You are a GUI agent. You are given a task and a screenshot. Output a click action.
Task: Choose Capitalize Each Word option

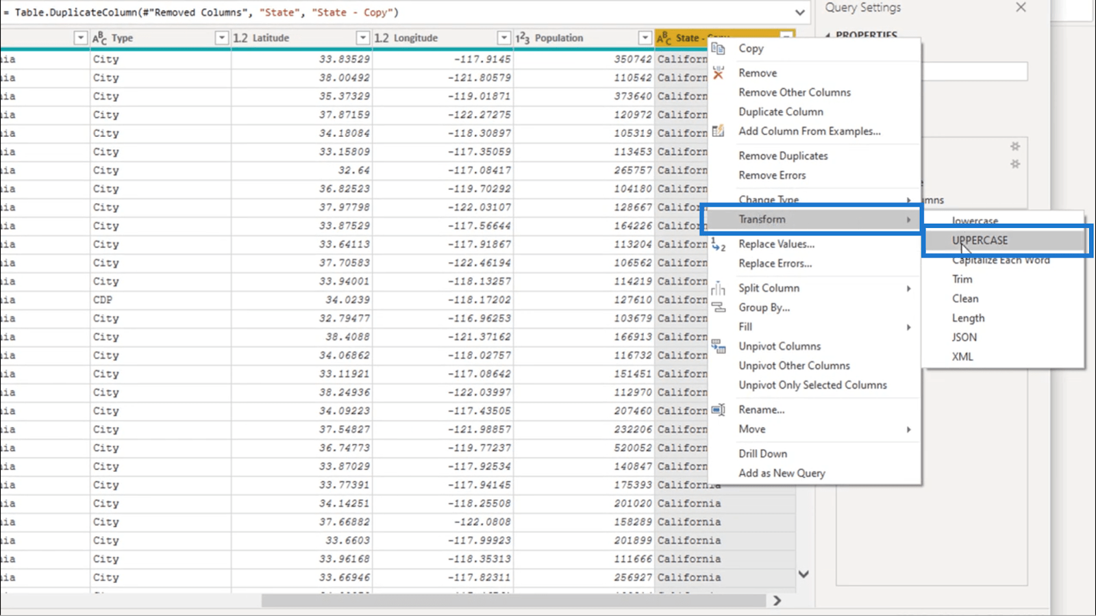[1000, 260]
